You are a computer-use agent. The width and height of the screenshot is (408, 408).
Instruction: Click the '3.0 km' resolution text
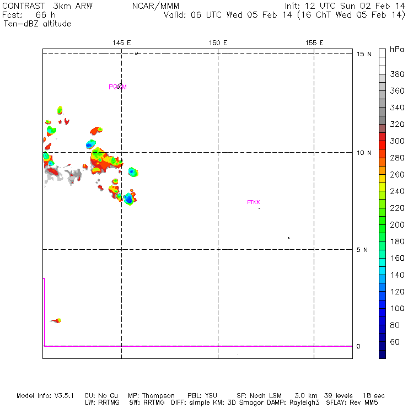click(306, 396)
